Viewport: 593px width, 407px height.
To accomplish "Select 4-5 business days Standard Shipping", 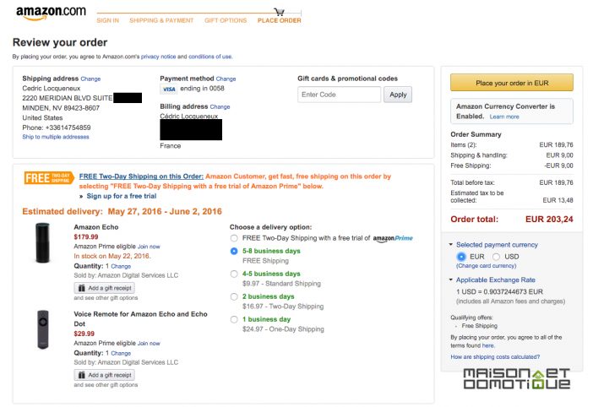I will [234, 274].
